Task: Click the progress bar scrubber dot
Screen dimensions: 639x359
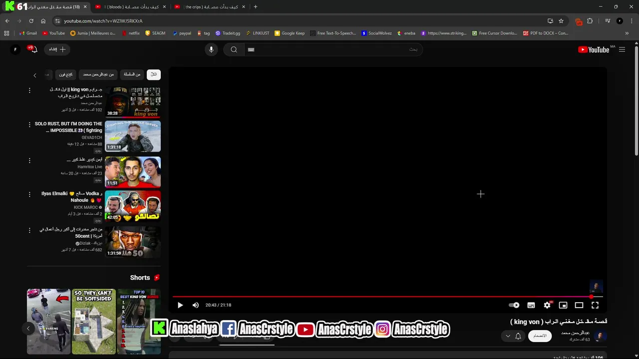Action: pos(592,297)
